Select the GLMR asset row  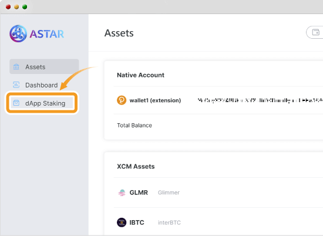pyautogui.click(x=218, y=193)
